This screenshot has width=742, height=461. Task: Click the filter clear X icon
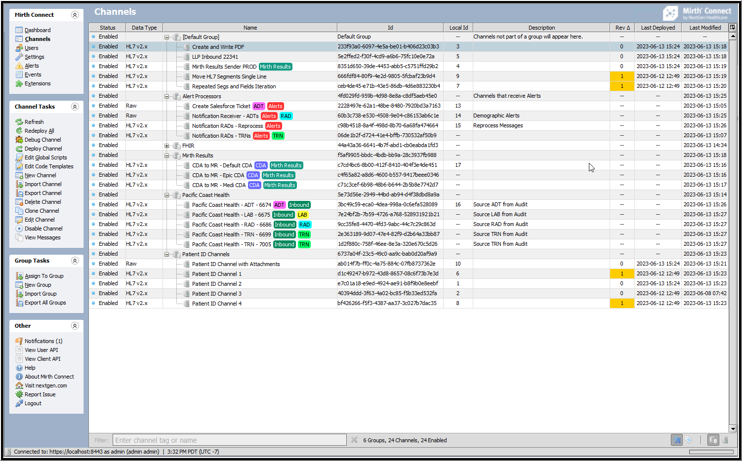click(x=354, y=440)
